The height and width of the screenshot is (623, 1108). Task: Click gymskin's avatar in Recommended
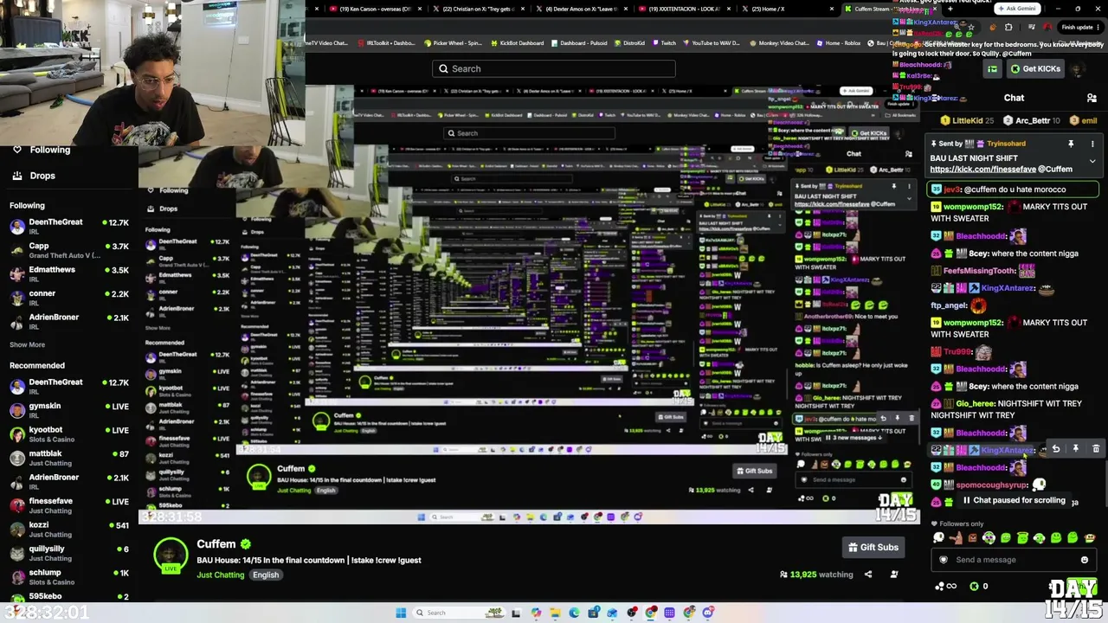[x=17, y=411]
